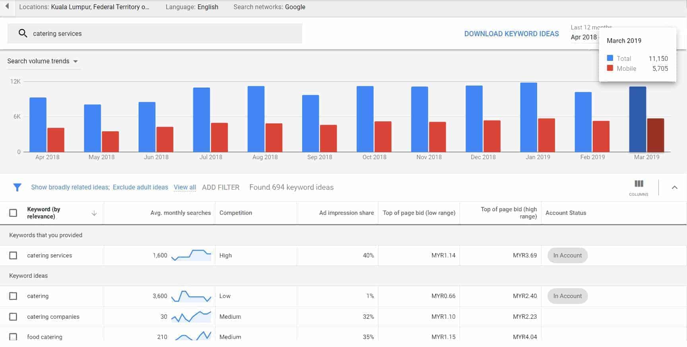Change Search networks Google setting
This screenshot has width=687, height=347.
tap(270, 7)
